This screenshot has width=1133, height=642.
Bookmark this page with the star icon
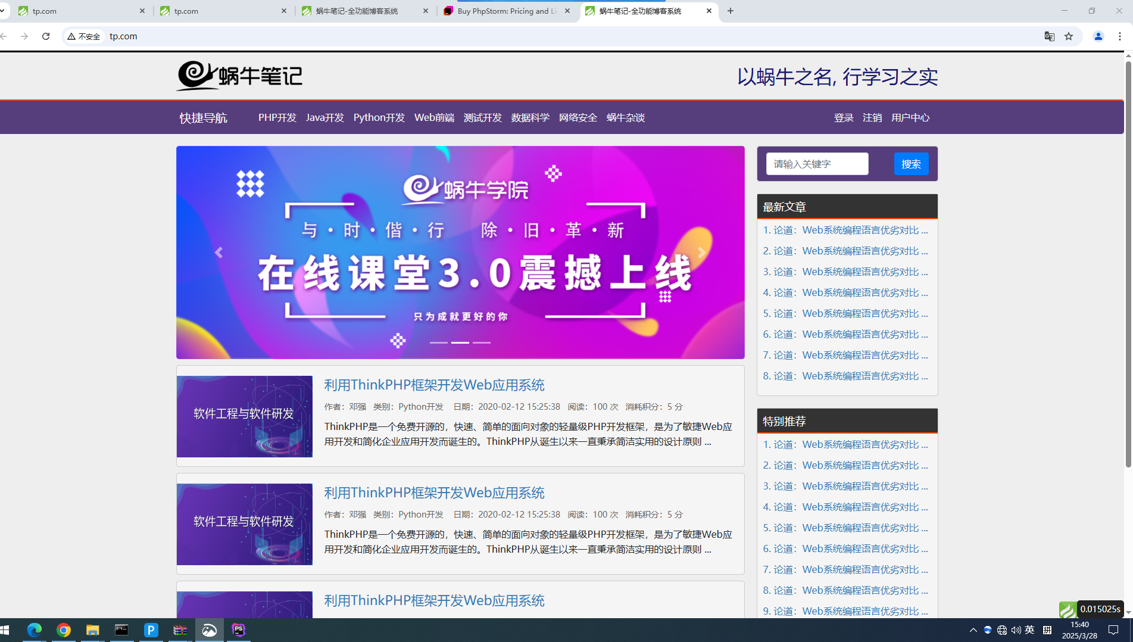[1069, 36]
